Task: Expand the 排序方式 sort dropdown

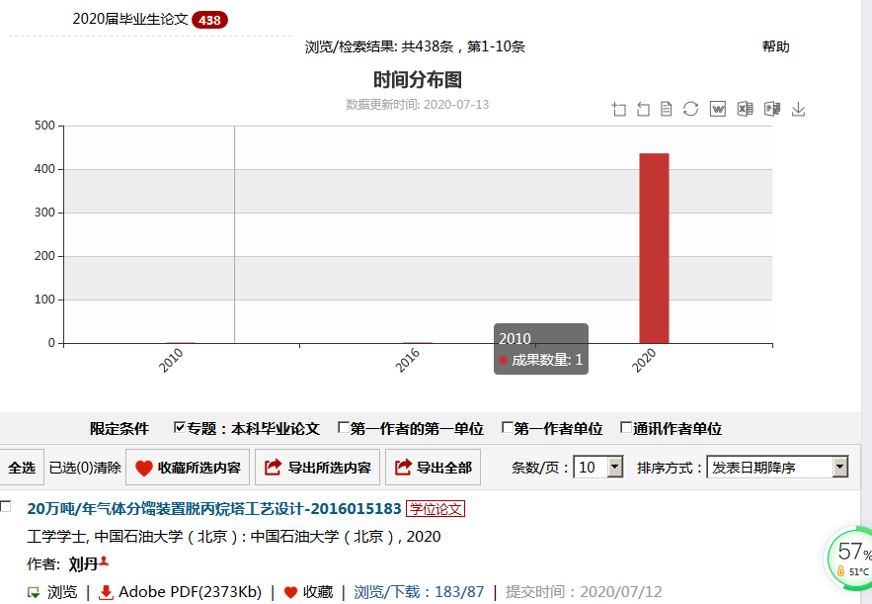Action: point(839,468)
